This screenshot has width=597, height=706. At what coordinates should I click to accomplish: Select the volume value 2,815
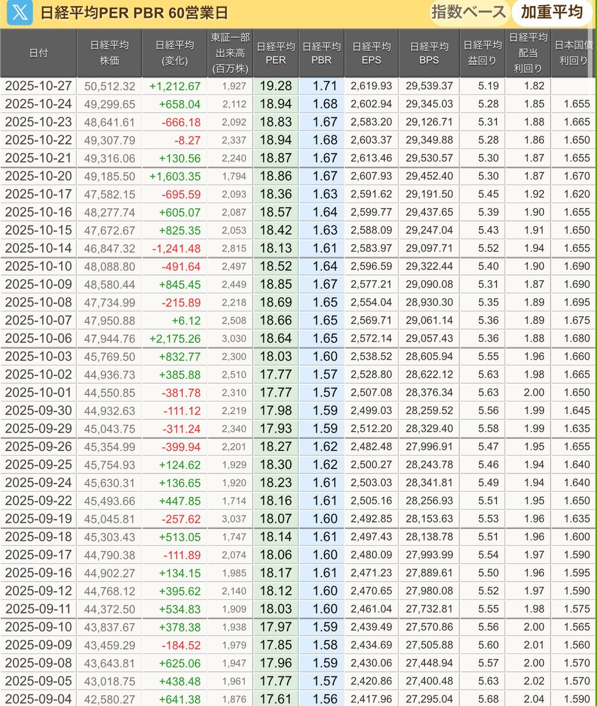point(234,249)
